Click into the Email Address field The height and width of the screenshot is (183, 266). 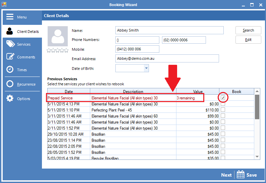pyautogui.click(x=167, y=58)
